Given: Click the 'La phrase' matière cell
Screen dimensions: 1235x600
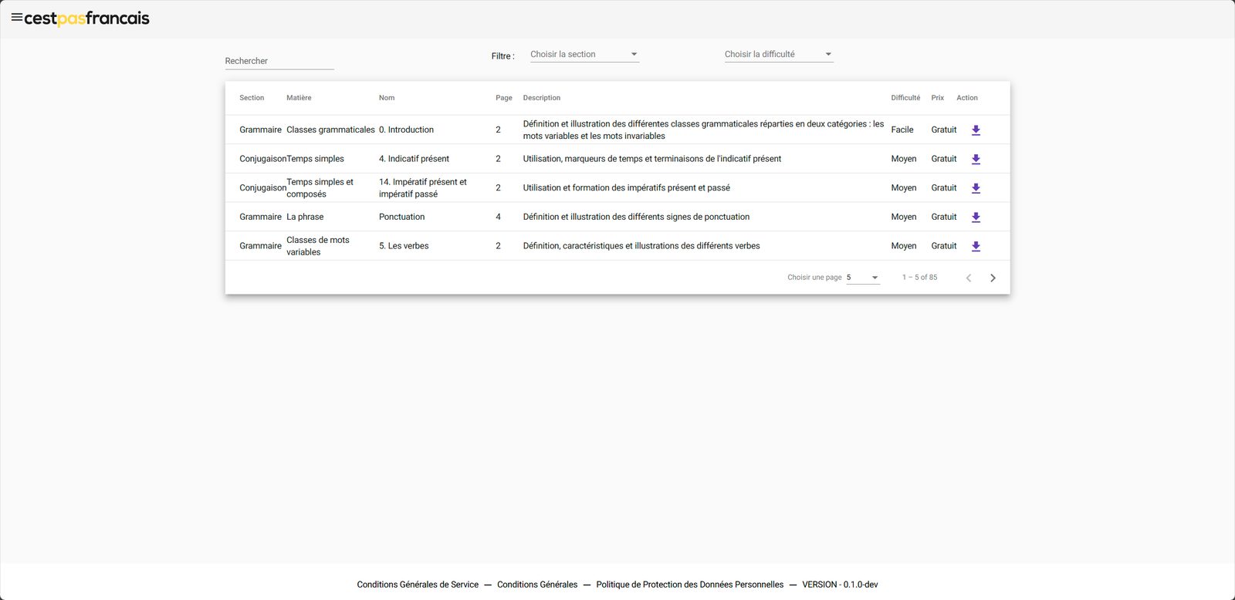Looking at the screenshot, I should 305,217.
